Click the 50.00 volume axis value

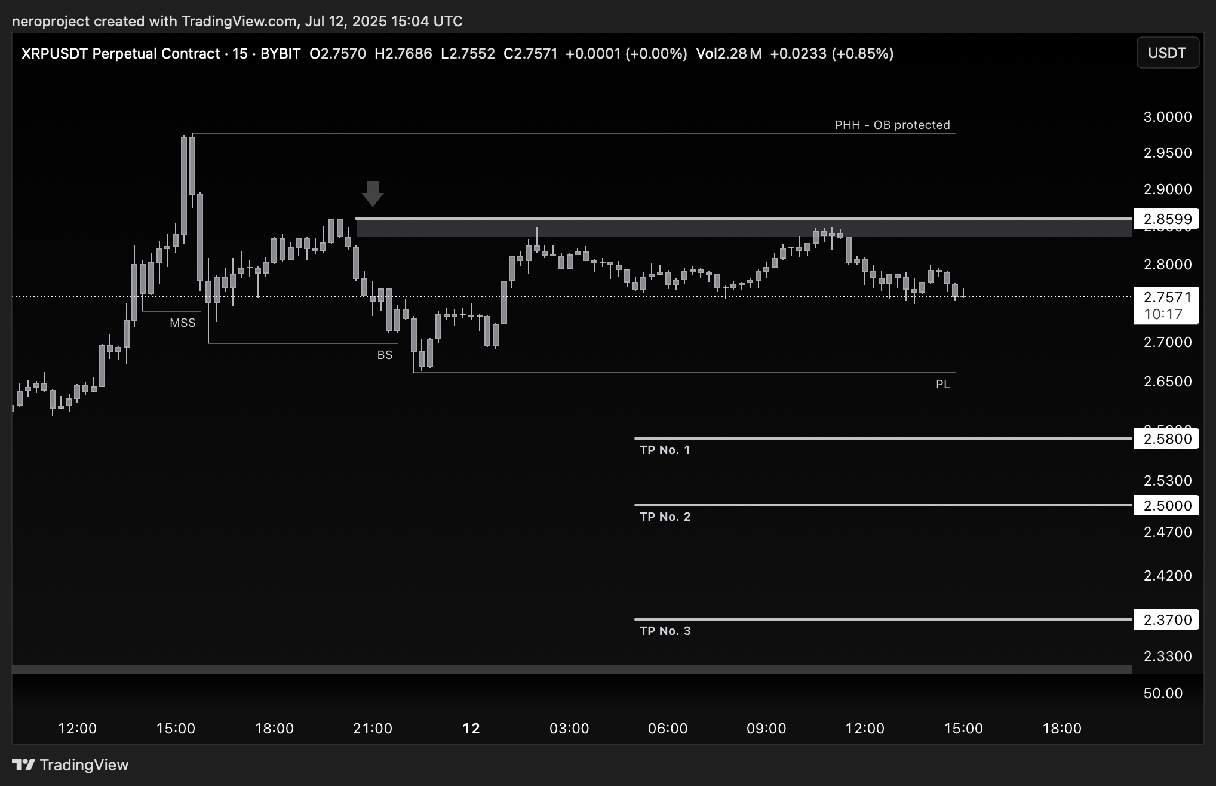(1163, 693)
